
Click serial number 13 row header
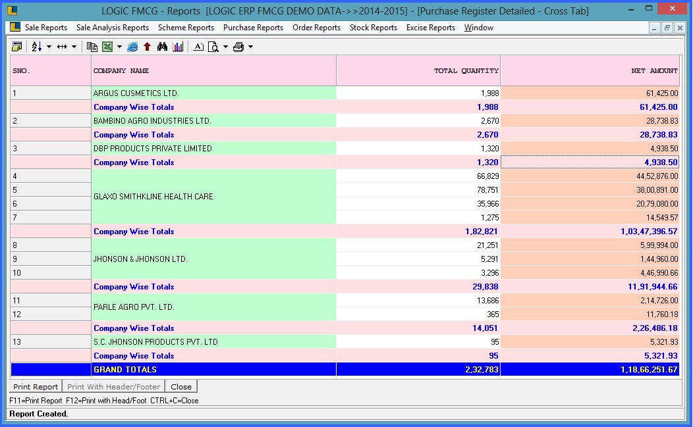pos(51,341)
